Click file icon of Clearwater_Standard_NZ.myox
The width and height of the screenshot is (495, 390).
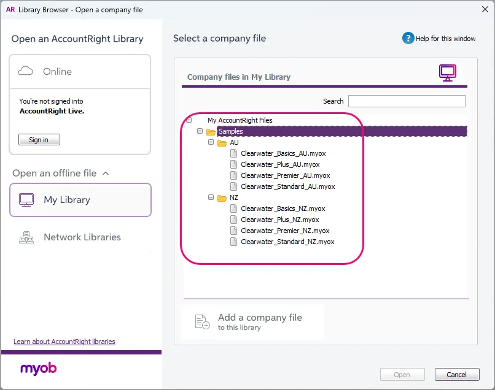(233, 242)
